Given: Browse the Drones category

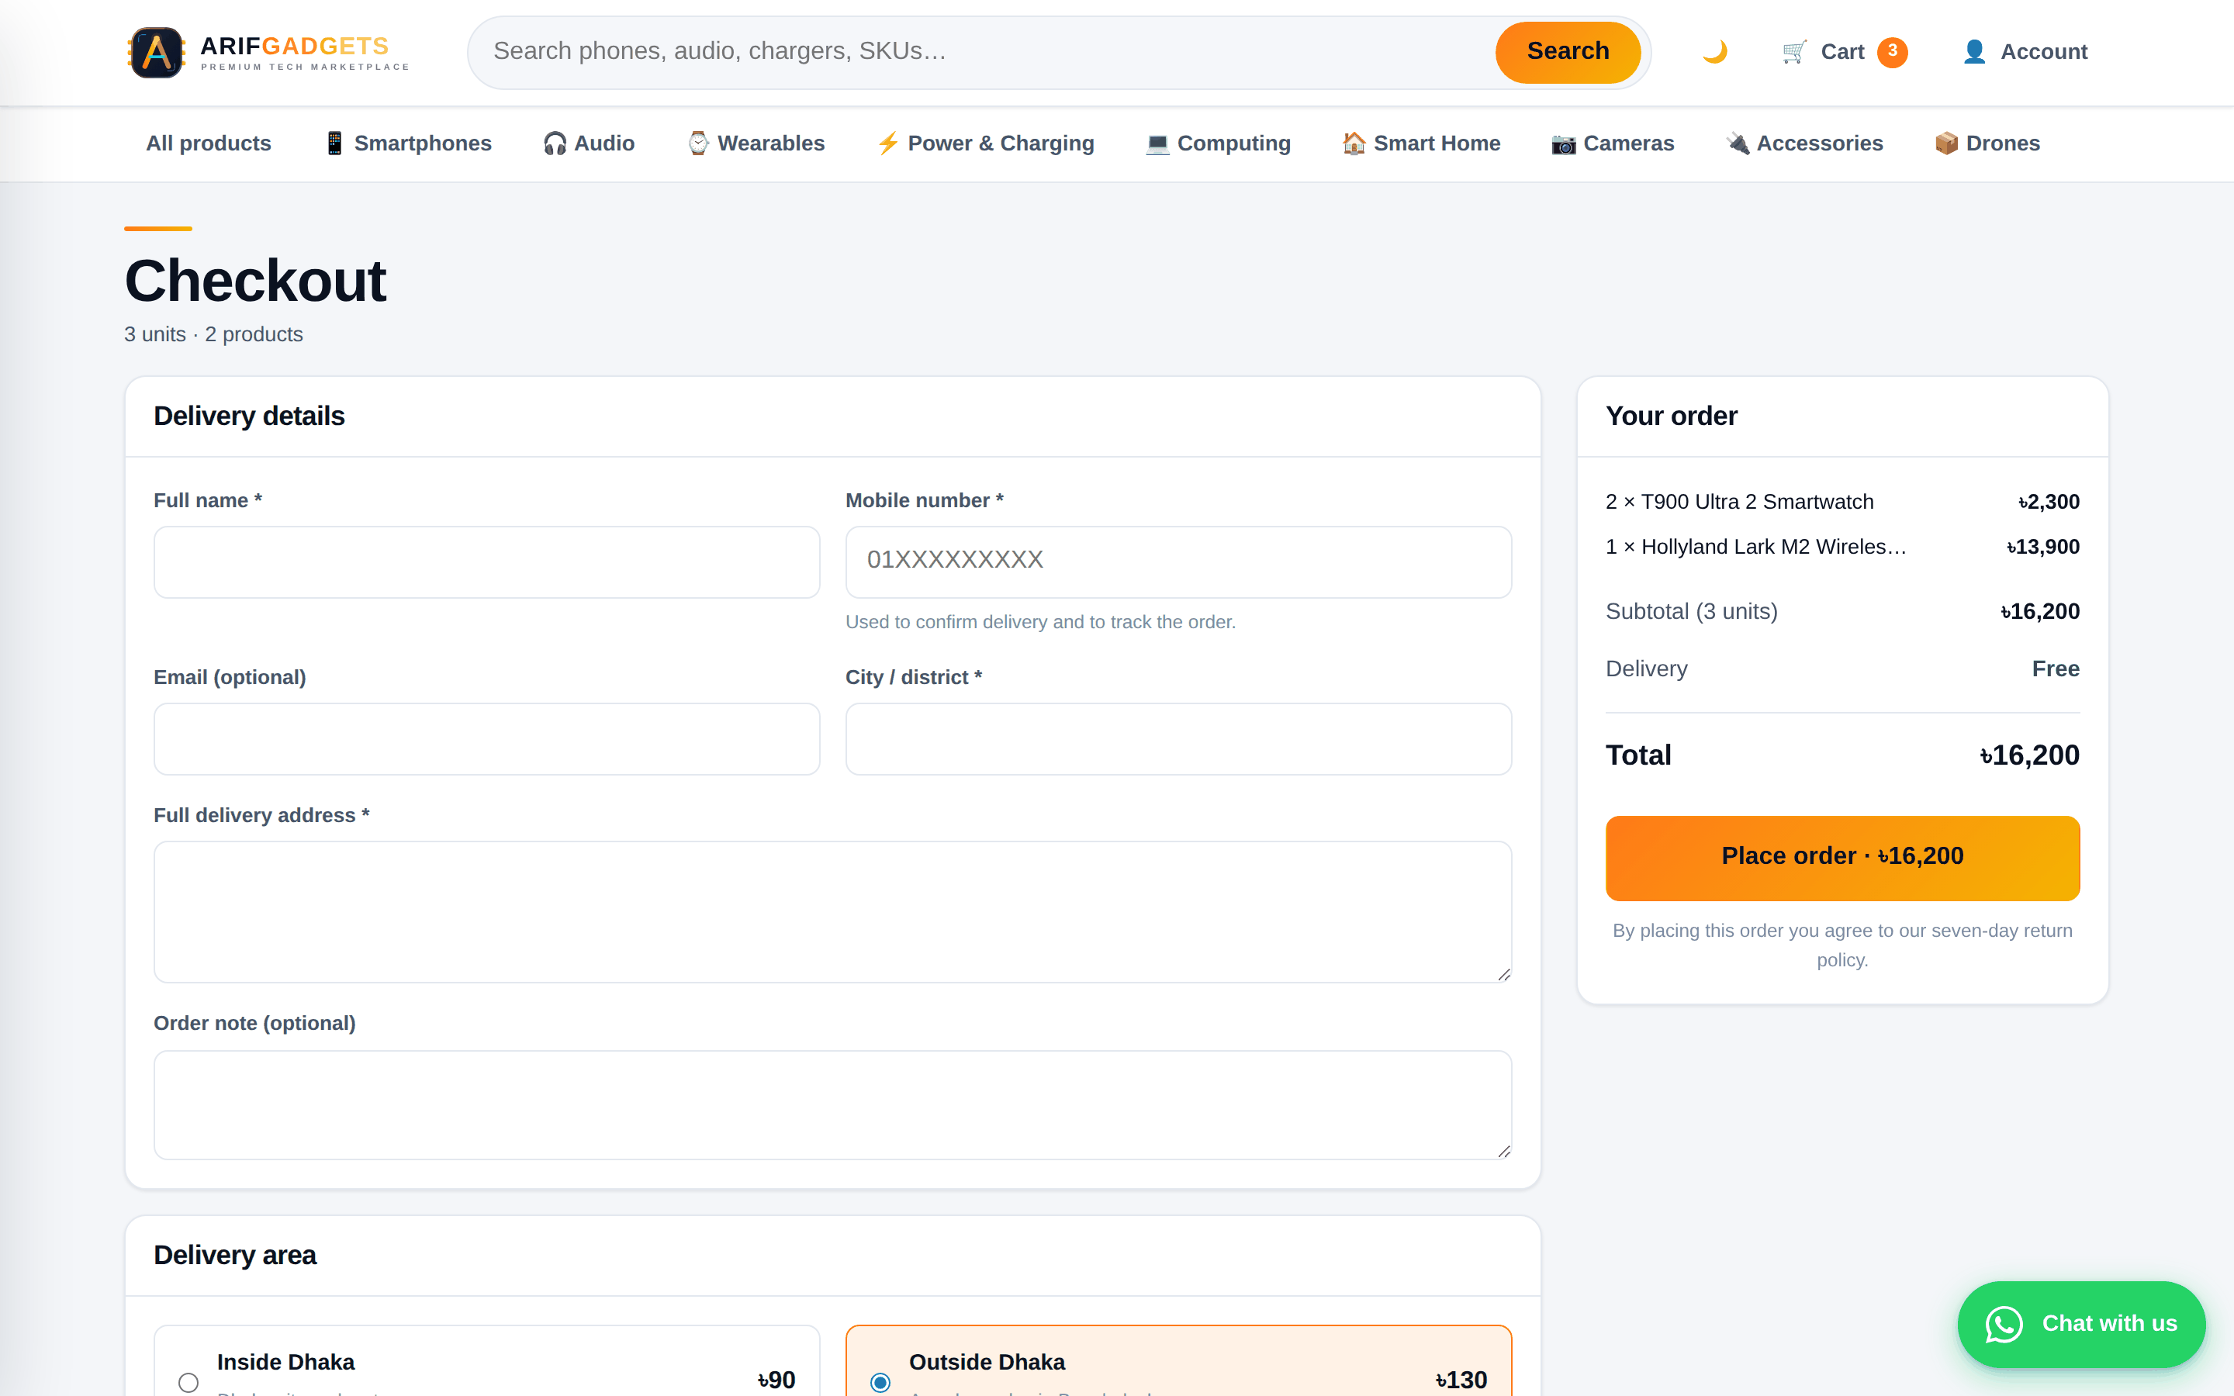Looking at the screenshot, I should tap(1987, 143).
